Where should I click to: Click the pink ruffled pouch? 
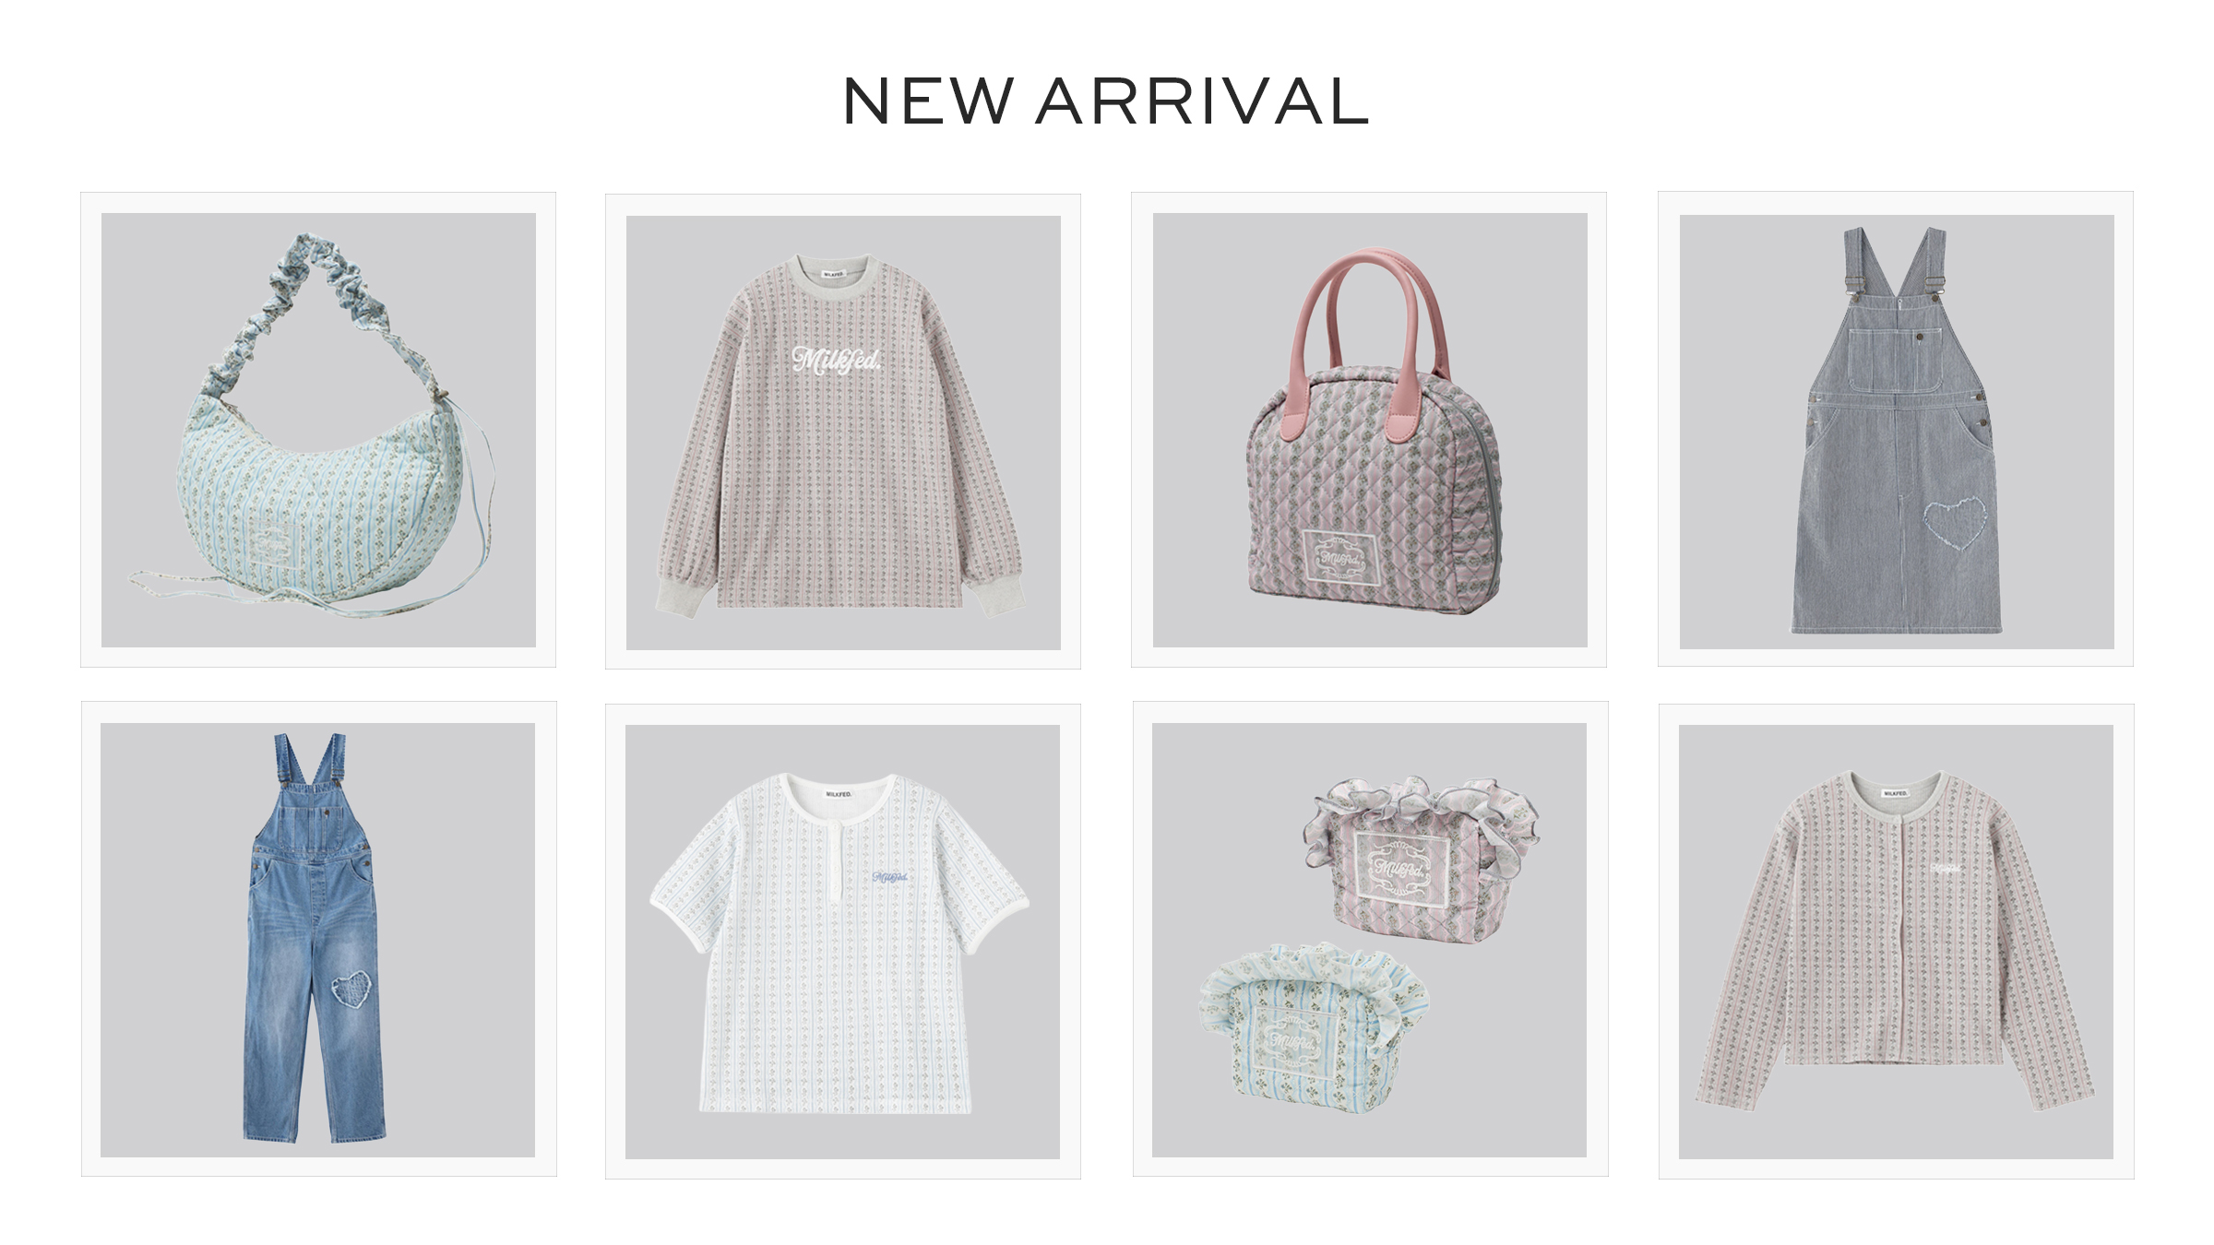point(1421,859)
